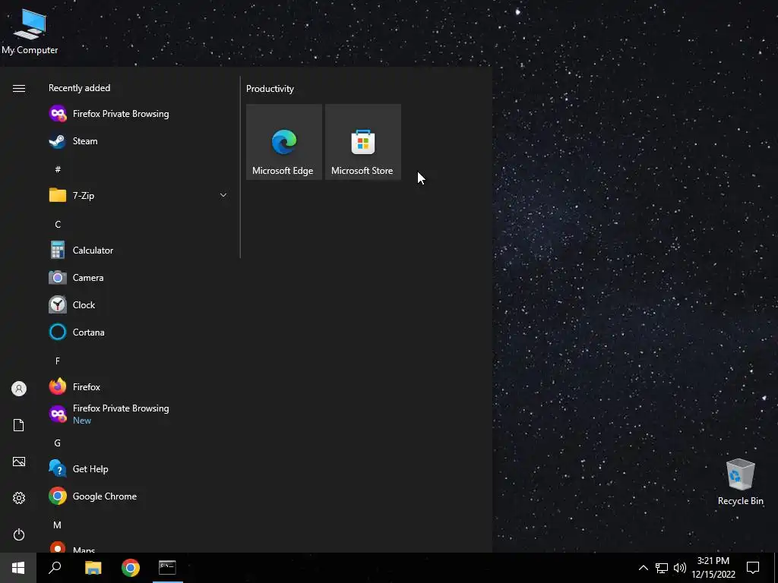Click the Microsoft Edge tile

click(x=284, y=142)
